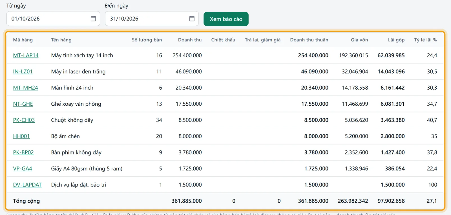The image size is (451, 215).
Task: Click total margin percentage 27,1
Action: pyautogui.click(x=432, y=201)
